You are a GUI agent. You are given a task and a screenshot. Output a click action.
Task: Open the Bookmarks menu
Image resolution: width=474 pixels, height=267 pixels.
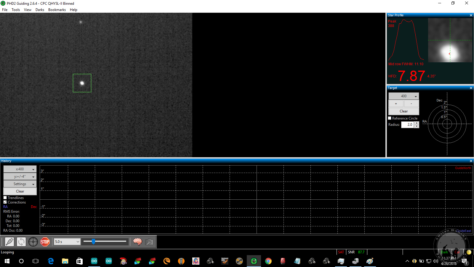[57, 10]
